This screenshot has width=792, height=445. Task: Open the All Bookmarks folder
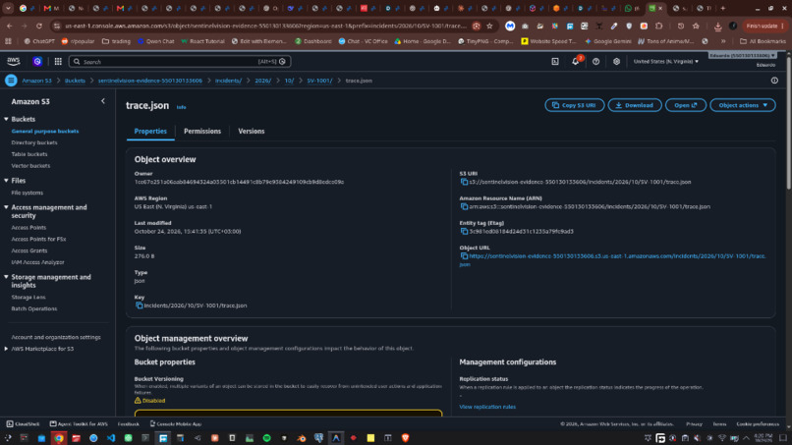tap(763, 41)
